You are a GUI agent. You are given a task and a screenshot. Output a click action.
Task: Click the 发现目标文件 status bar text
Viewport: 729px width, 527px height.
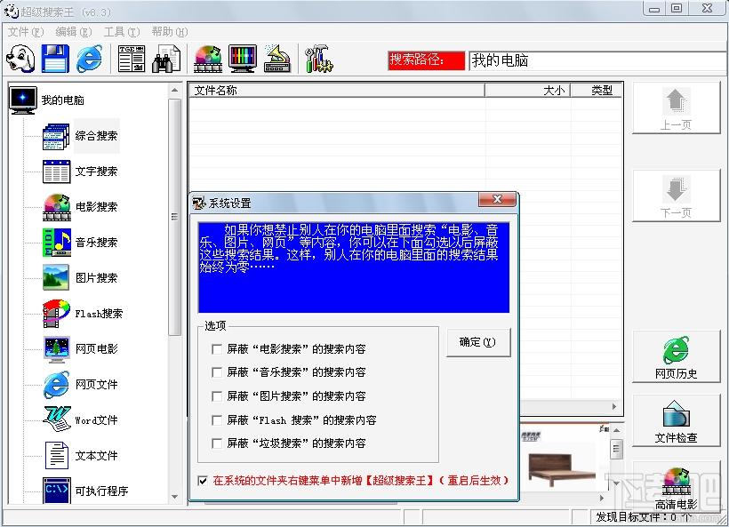(x=643, y=516)
